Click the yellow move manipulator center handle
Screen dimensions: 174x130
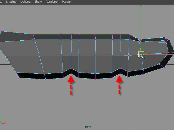141,54
